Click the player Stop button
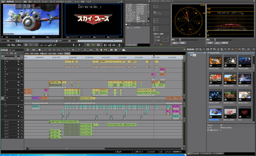The width and height of the screenshot is (256, 156). 26,45
